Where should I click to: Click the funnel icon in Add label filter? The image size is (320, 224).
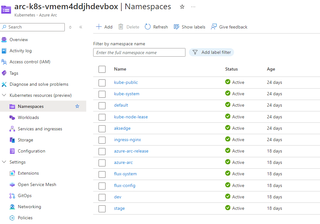tap(195, 52)
